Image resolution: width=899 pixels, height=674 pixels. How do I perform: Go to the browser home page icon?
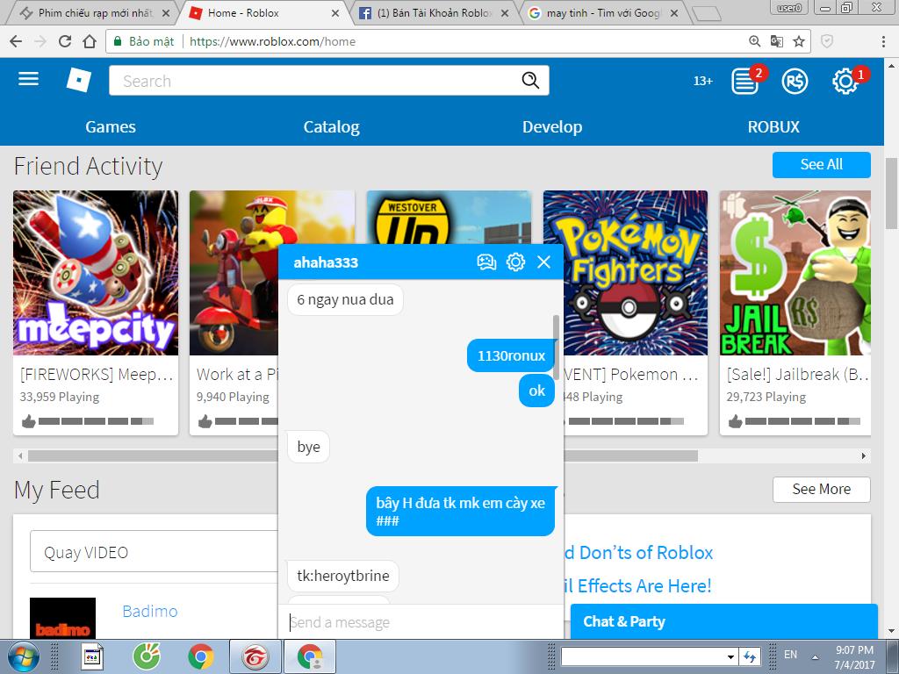click(90, 41)
